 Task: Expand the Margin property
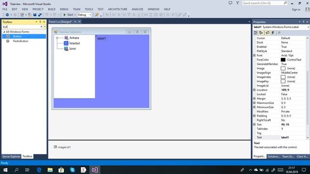coord(254,99)
